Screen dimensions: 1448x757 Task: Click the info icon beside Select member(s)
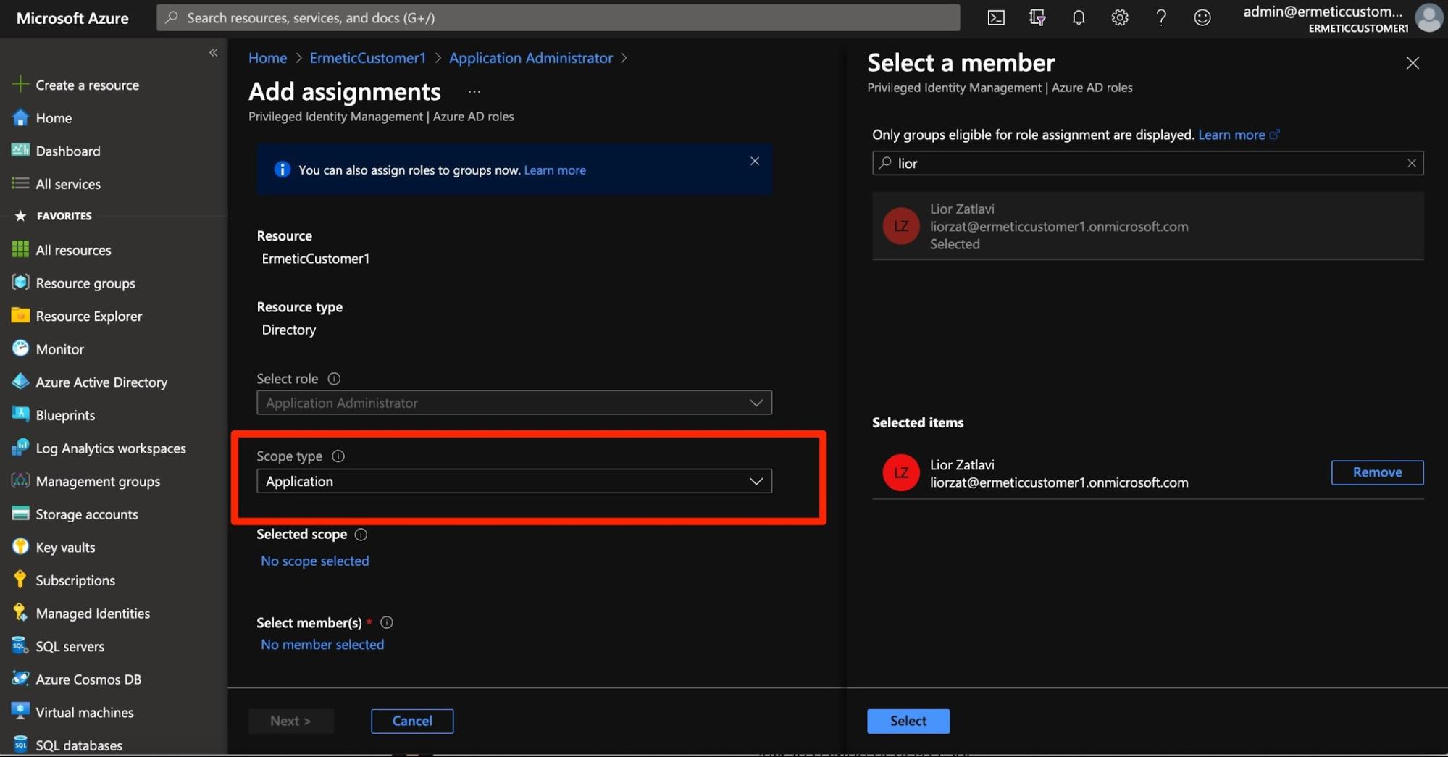[x=387, y=622]
